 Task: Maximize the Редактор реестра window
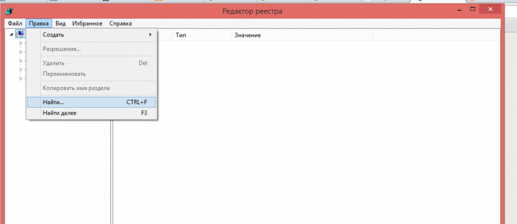pyautogui.click(x=473, y=10)
